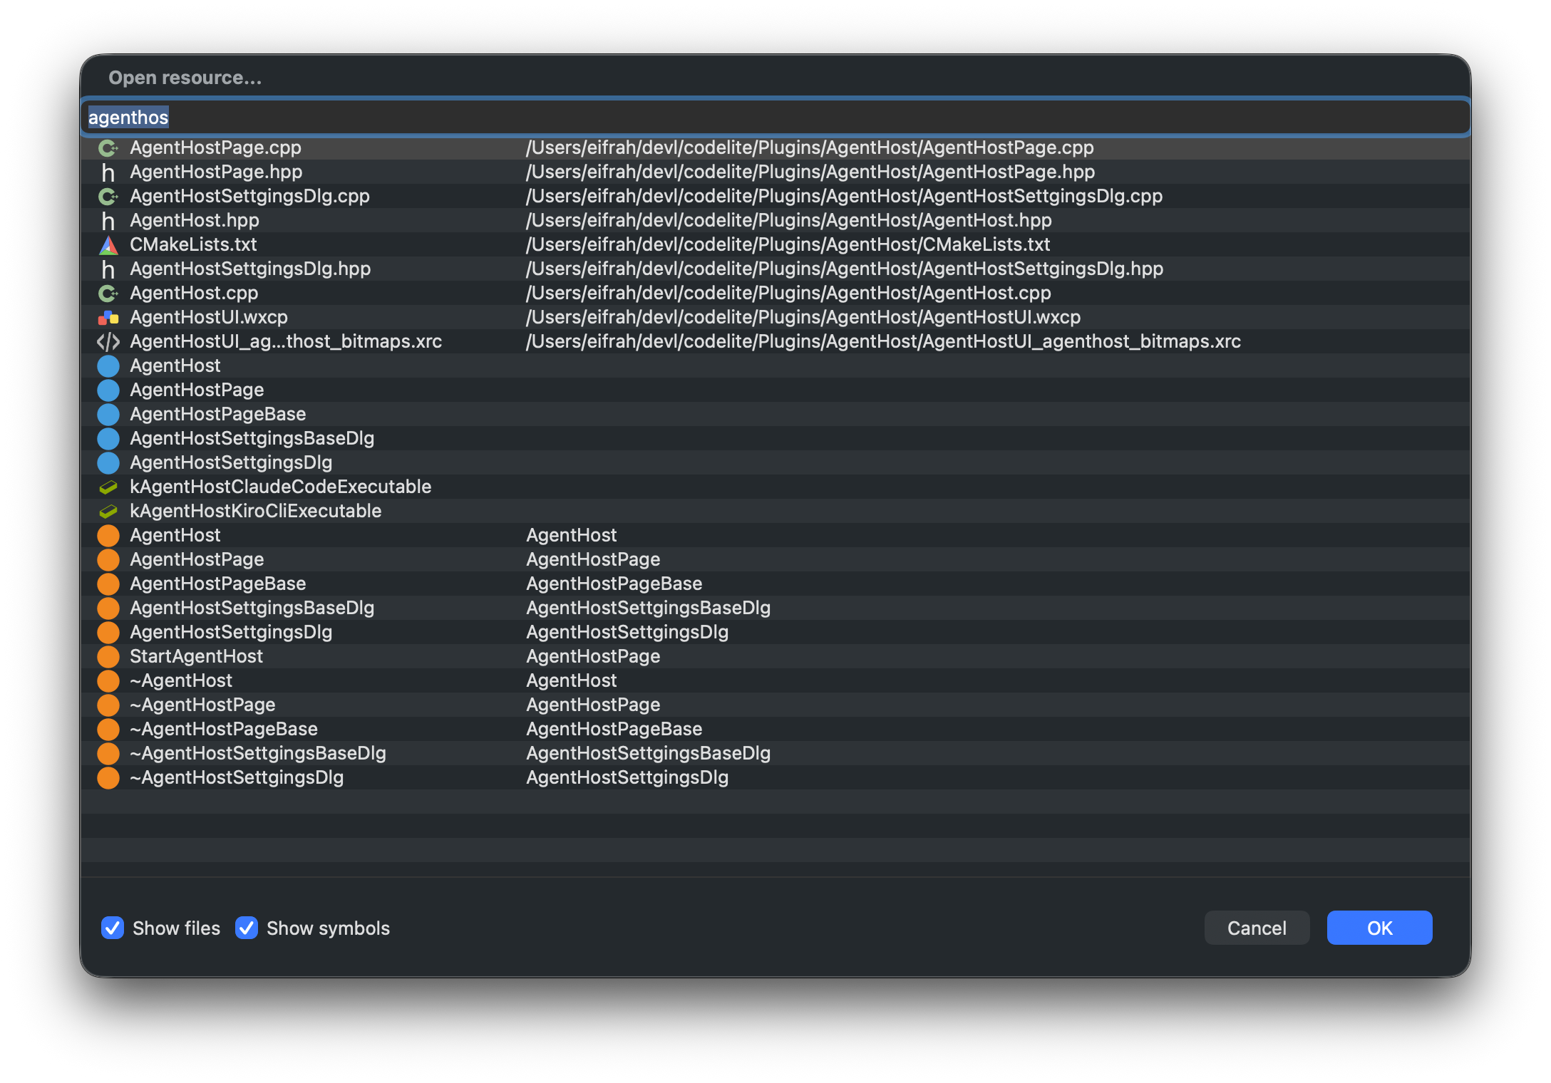Image resolution: width=1551 pixels, height=1083 pixels.
Task: Click the C++ icon beside AgentHost.cpp
Action: pyautogui.click(x=108, y=294)
